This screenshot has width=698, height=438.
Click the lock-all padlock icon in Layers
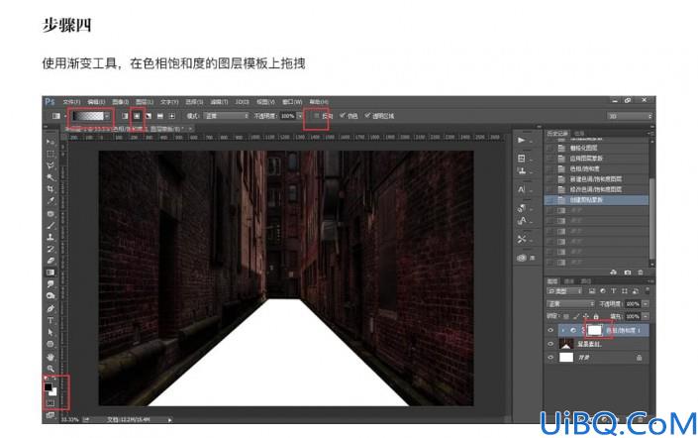[x=596, y=316]
